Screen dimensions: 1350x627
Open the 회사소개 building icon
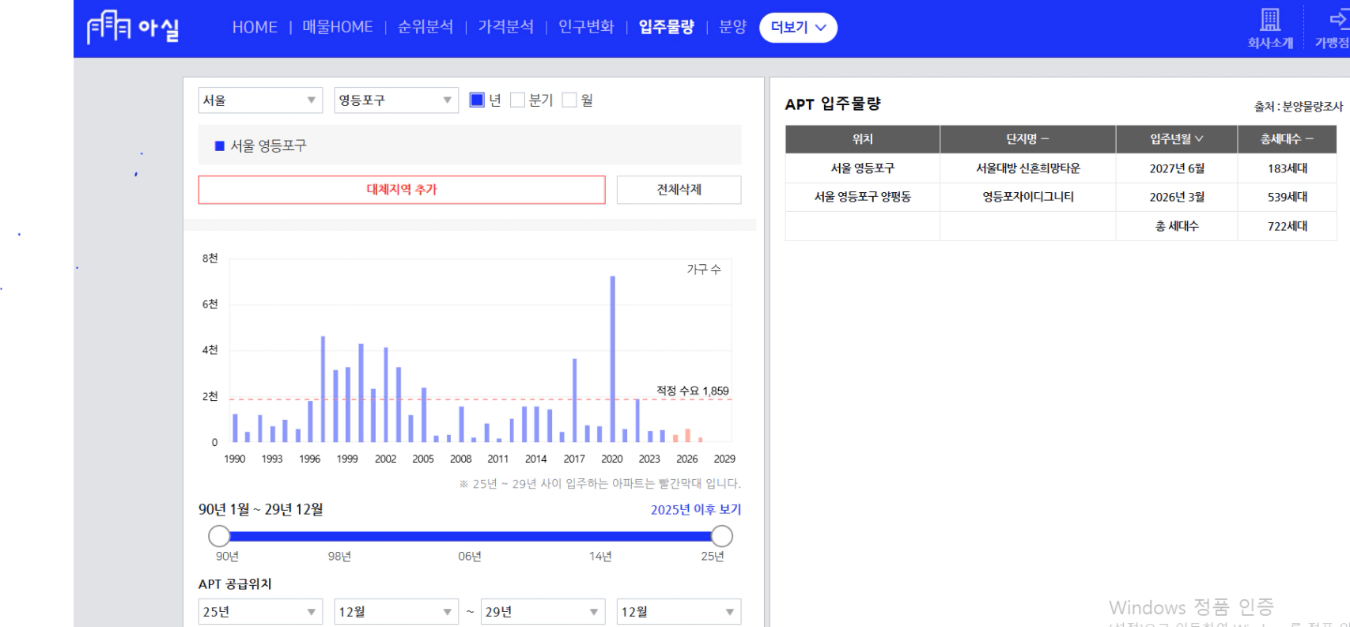click(x=1270, y=20)
